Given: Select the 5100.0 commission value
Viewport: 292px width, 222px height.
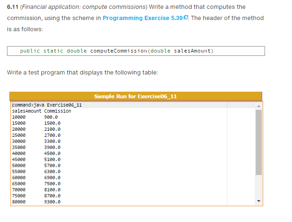Looking at the screenshot, I should pos(53,160).
